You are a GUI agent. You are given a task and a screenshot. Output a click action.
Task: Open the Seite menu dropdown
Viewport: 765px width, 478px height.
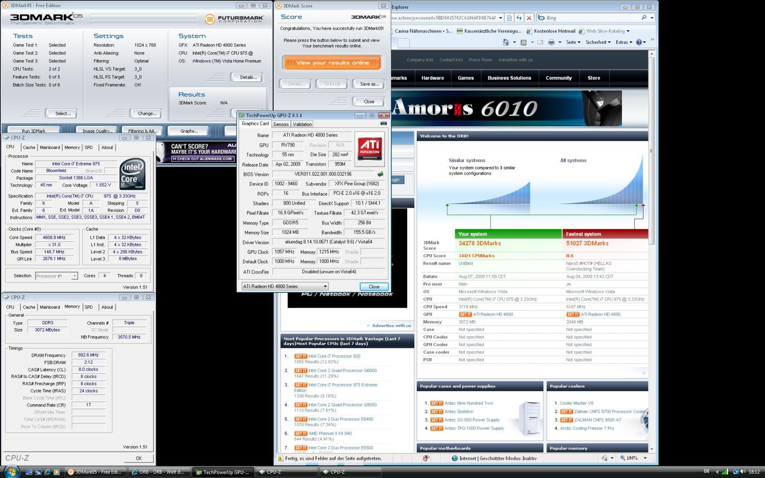(x=573, y=42)
